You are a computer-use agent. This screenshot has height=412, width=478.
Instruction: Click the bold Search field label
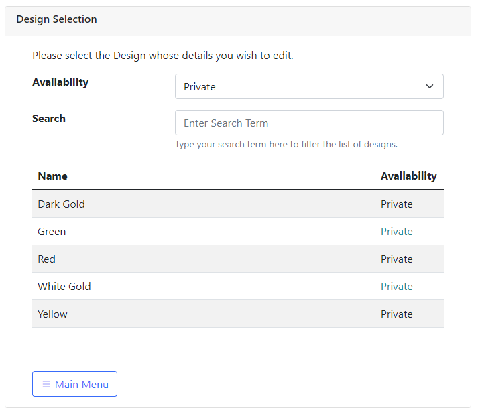pyautogui.click(x=49, y=118)
